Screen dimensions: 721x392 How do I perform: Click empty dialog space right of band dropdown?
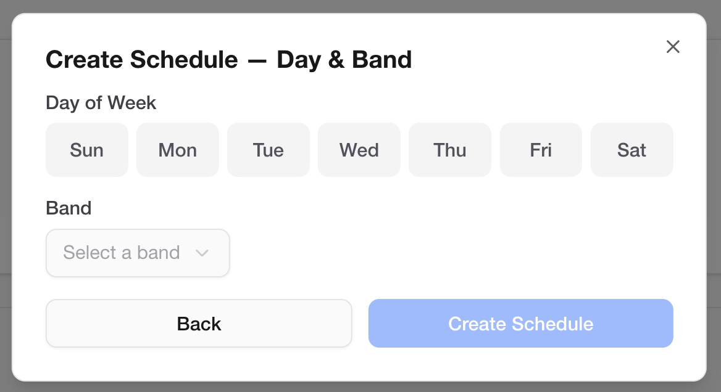click(x=451, y=253)
